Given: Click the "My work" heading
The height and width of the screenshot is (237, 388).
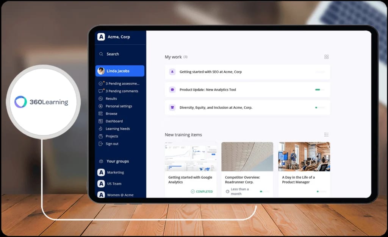Looking at the screenshot, I should 173,57.
